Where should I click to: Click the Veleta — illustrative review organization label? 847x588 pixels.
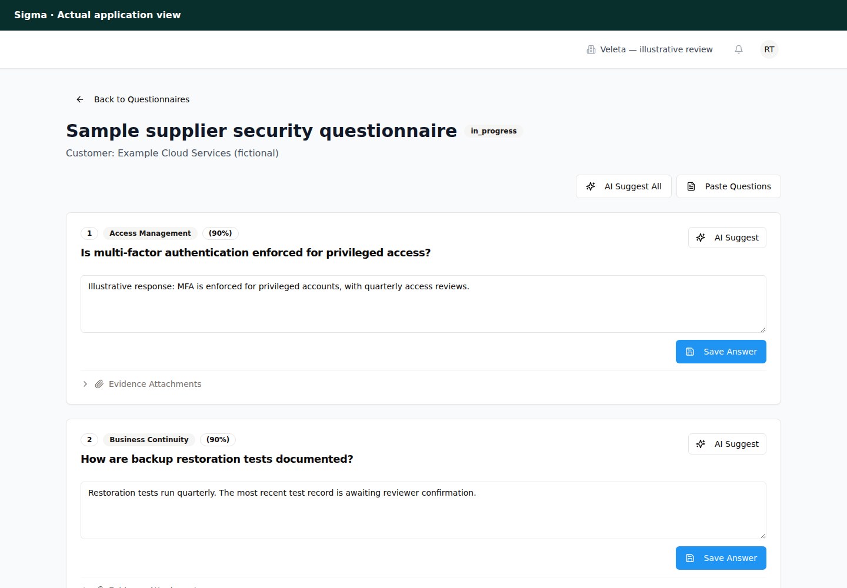coord(656,49)
